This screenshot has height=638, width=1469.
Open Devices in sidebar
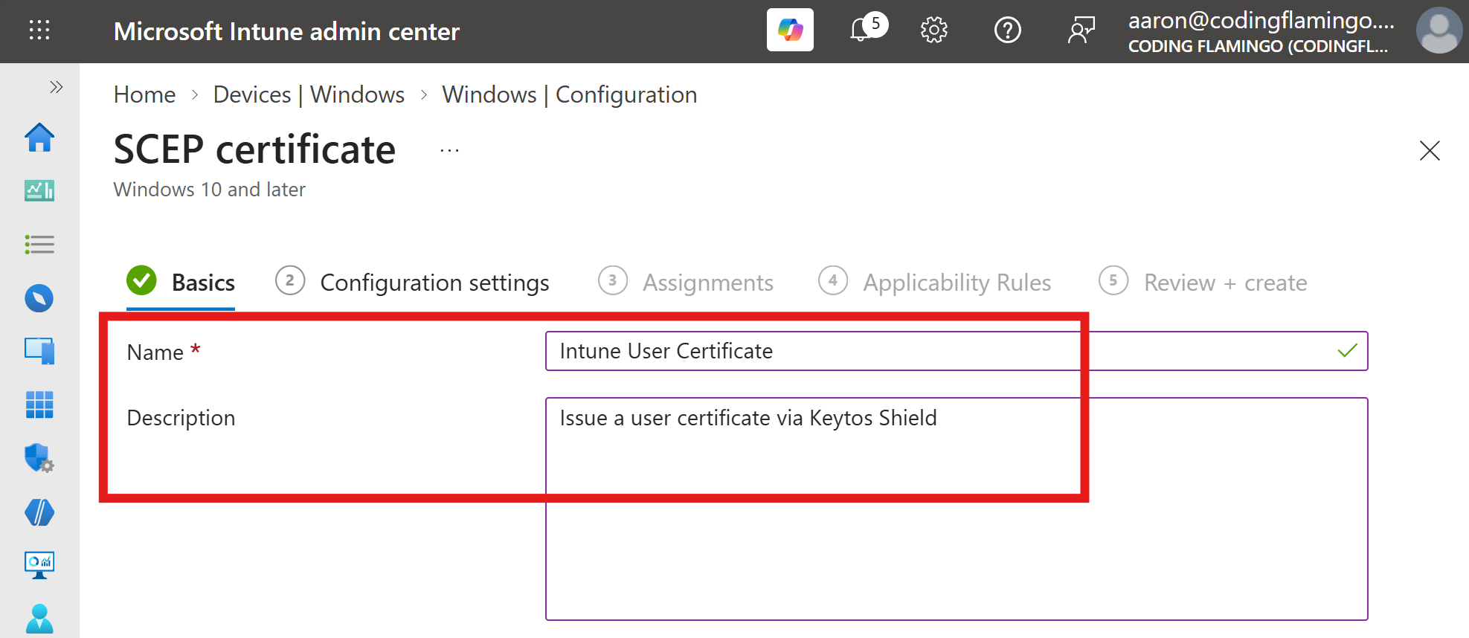(39, 351)
